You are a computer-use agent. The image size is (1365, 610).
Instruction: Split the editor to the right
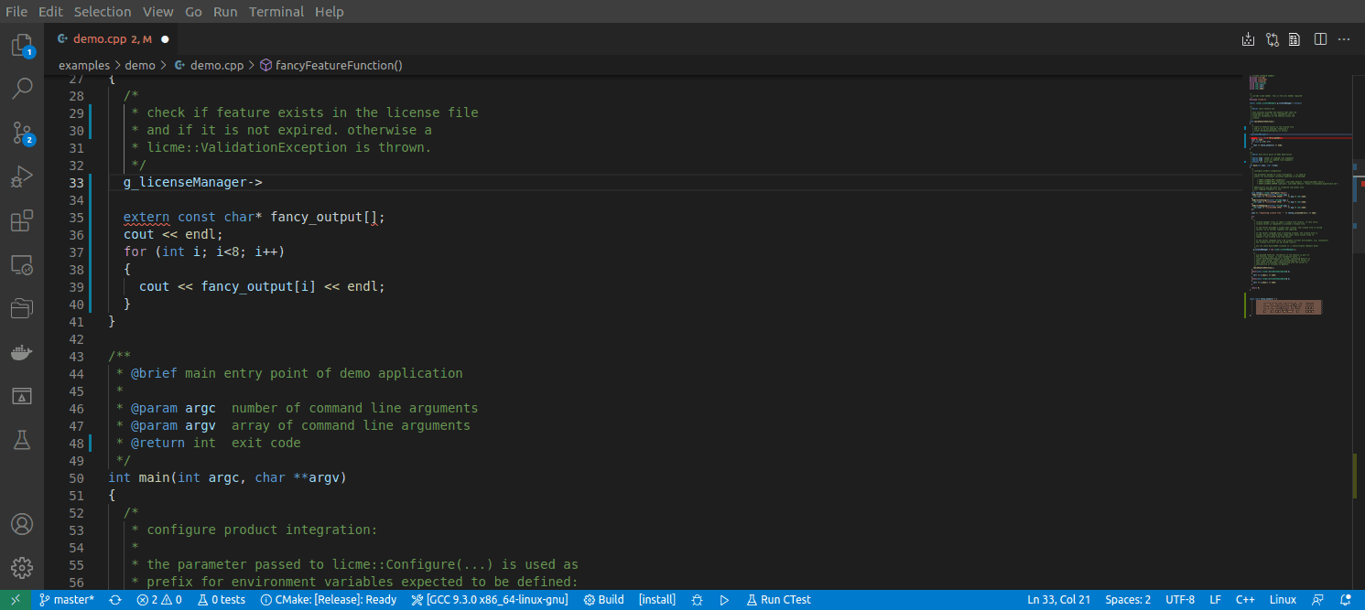(x=1320, y=39)
